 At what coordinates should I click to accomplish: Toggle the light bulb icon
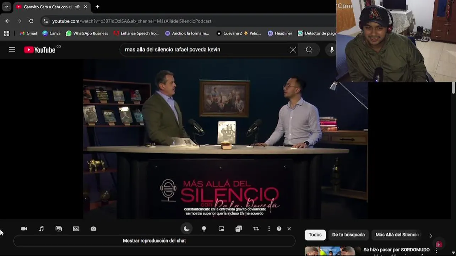click(204, 229)
